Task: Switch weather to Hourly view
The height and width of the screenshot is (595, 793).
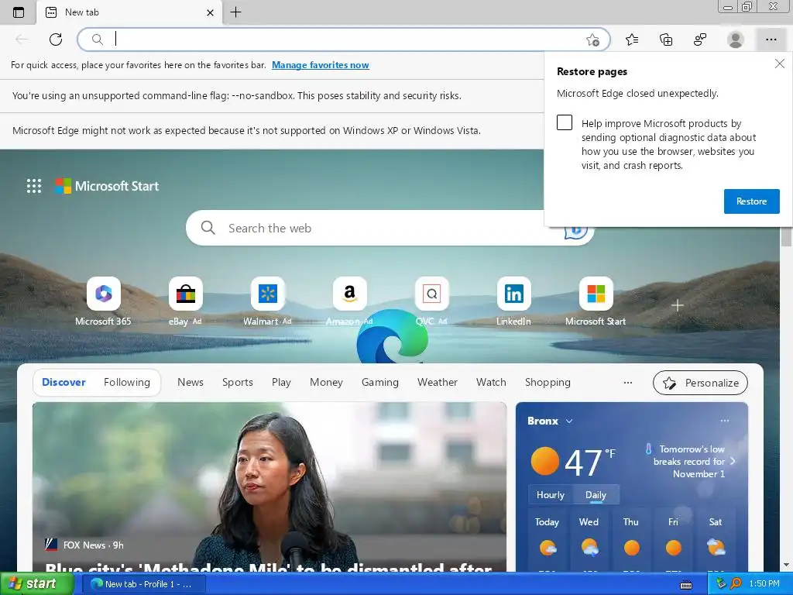Action: point(551,495)
